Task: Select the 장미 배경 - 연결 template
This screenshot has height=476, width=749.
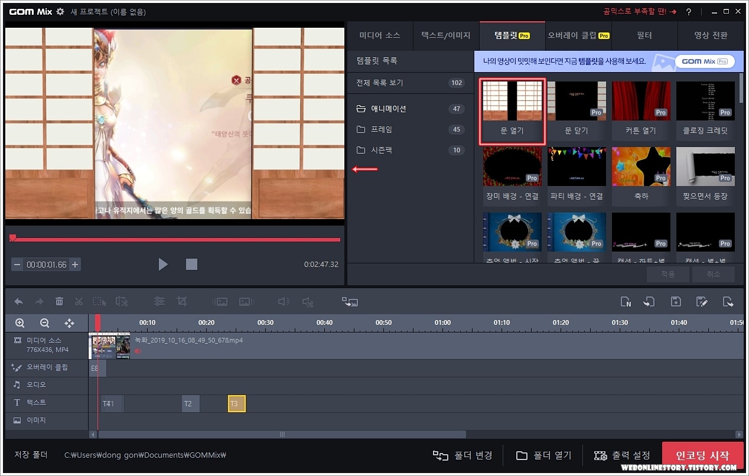Action: pyautogui.click(x=512, y=176)
